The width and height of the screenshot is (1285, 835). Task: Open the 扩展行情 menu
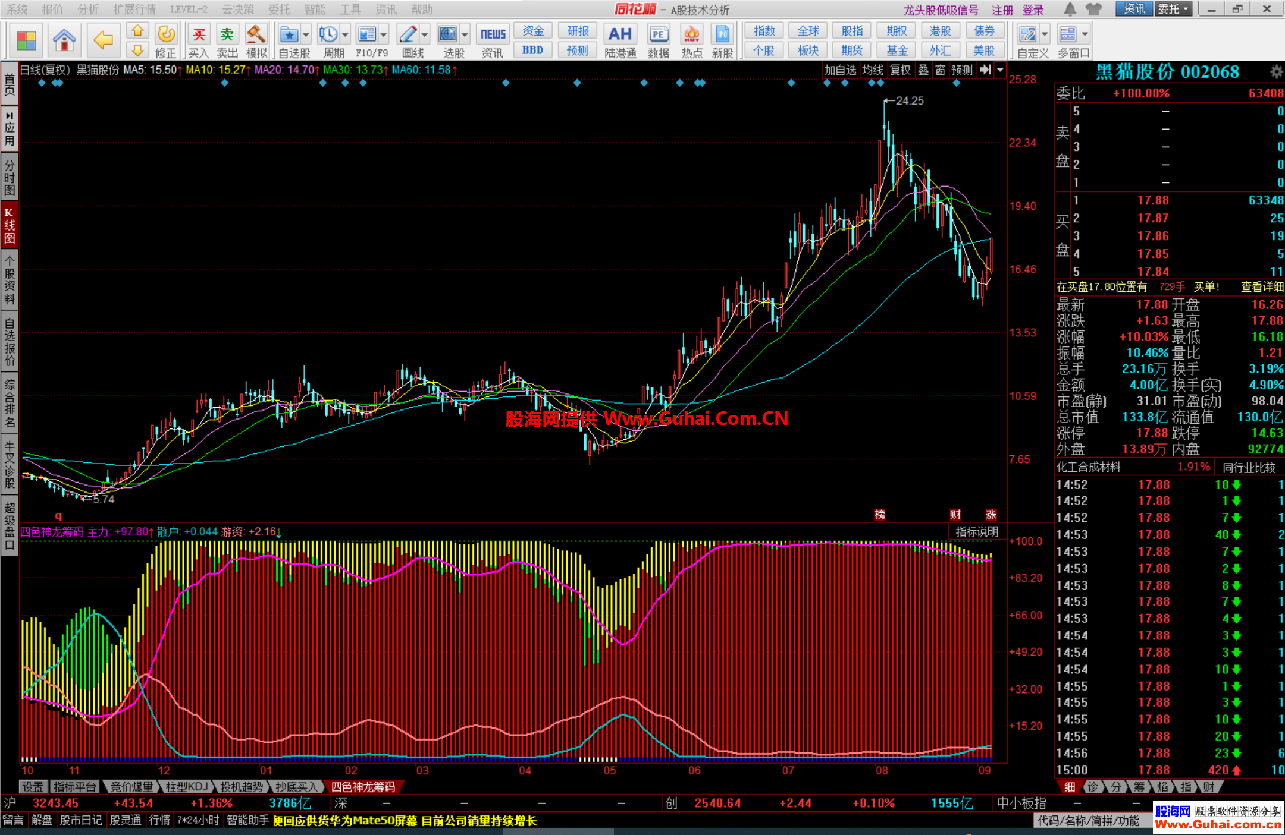pos(134,10)
